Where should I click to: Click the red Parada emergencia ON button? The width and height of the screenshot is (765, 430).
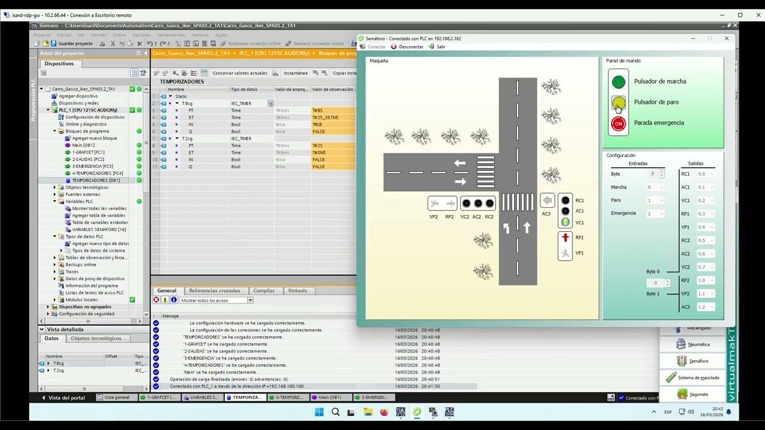pos(619,124)
